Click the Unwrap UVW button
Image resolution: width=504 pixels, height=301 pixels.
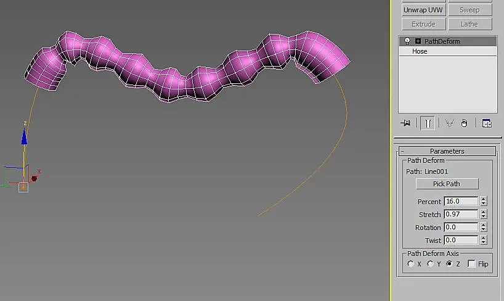[423, 10]
